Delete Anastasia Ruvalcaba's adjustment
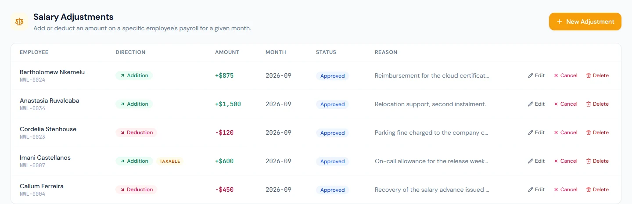This screenshot has width=632, height=204. pyautogui.click(x=597, y=104)
